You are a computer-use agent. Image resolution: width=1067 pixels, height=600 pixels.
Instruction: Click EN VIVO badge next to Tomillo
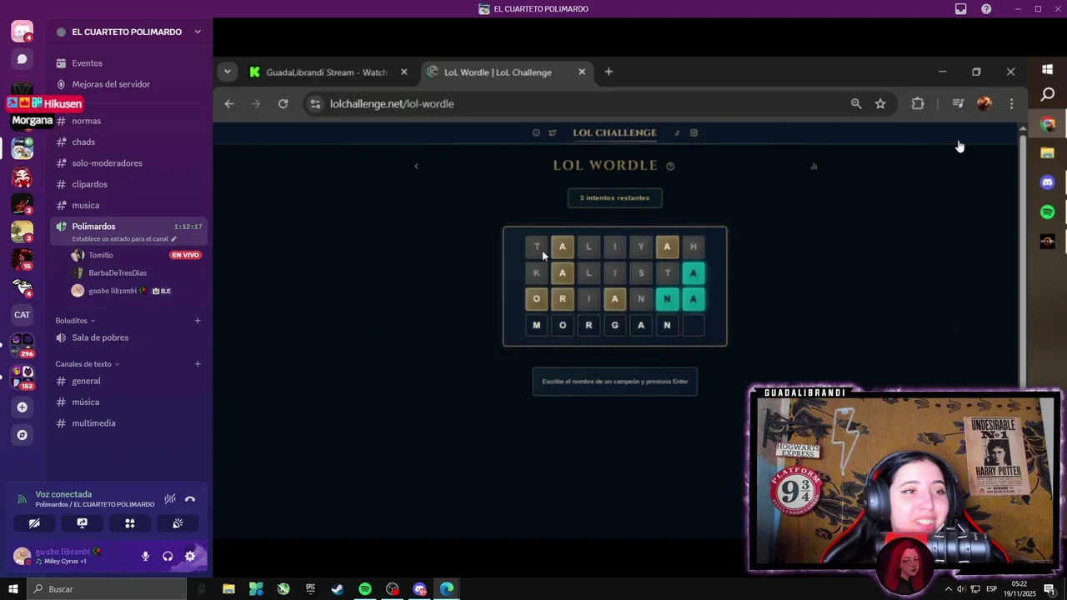click(x=186, y=255)
